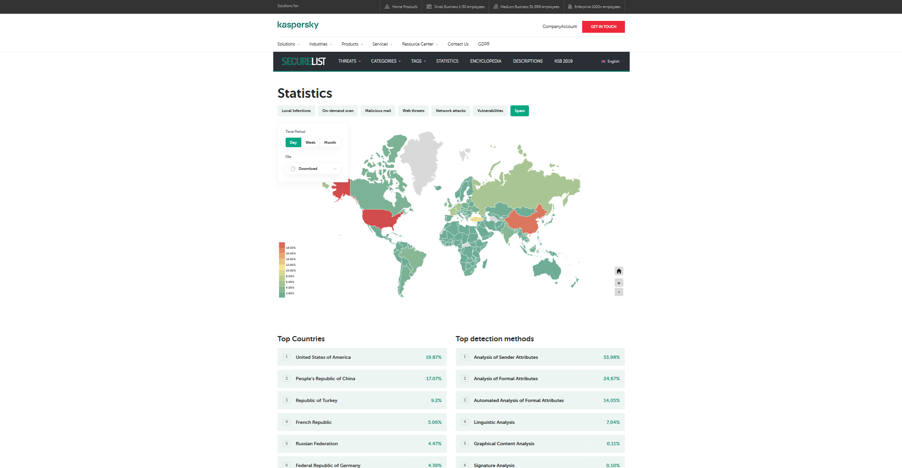This screenshot has height=468, width=902.
Task: Open the THREATS dropdown
Action: pos(349,61)
